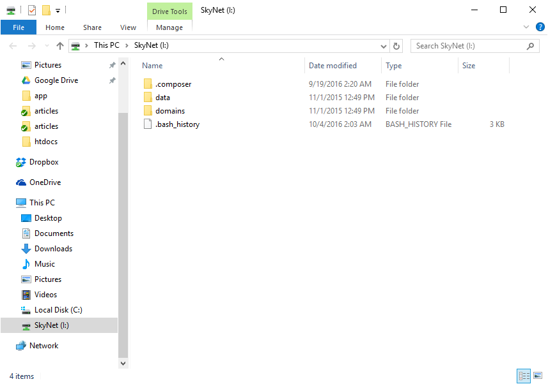This screenshot has height=384, width=548.
Task: Collapse the ribbon with the chevron arrow
Action: click(526, 27)
